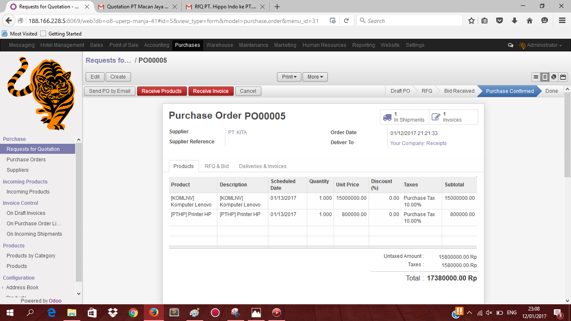Click the sidebar vertical scrollbar
The width and height of the screenshot is (571, 321).
79,212
